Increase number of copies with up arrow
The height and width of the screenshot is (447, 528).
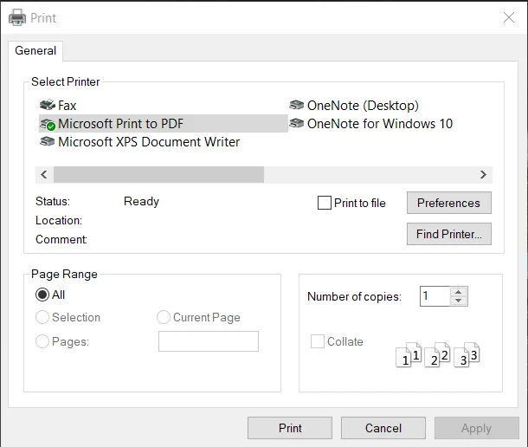[x=459, y=291]
